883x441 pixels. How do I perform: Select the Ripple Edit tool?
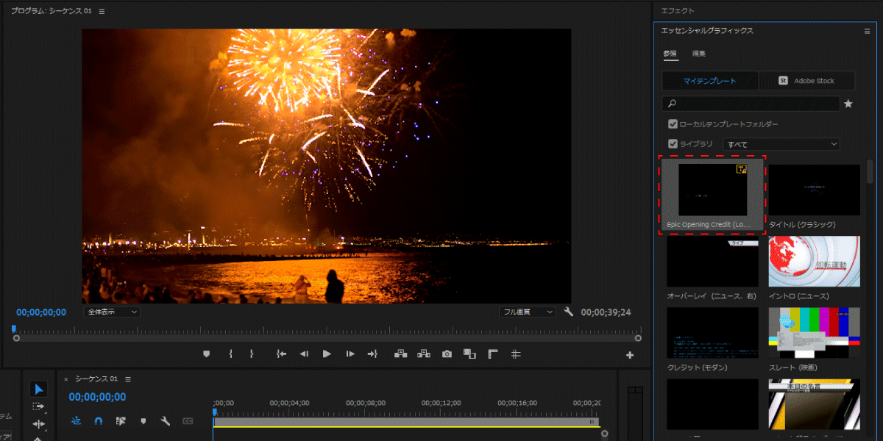point(39,424)
